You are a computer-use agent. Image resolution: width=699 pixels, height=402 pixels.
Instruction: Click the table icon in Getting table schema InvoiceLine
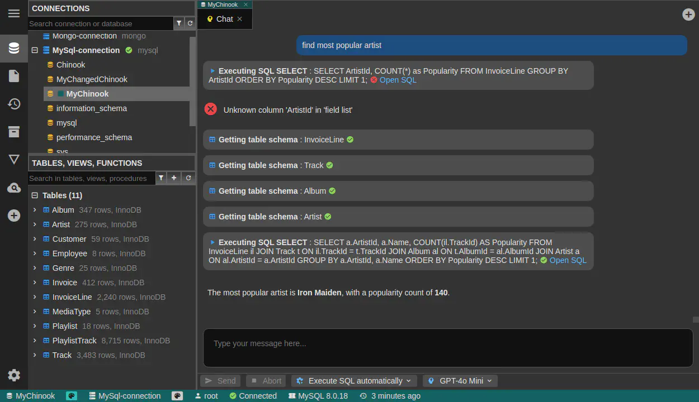pos(212,140)
